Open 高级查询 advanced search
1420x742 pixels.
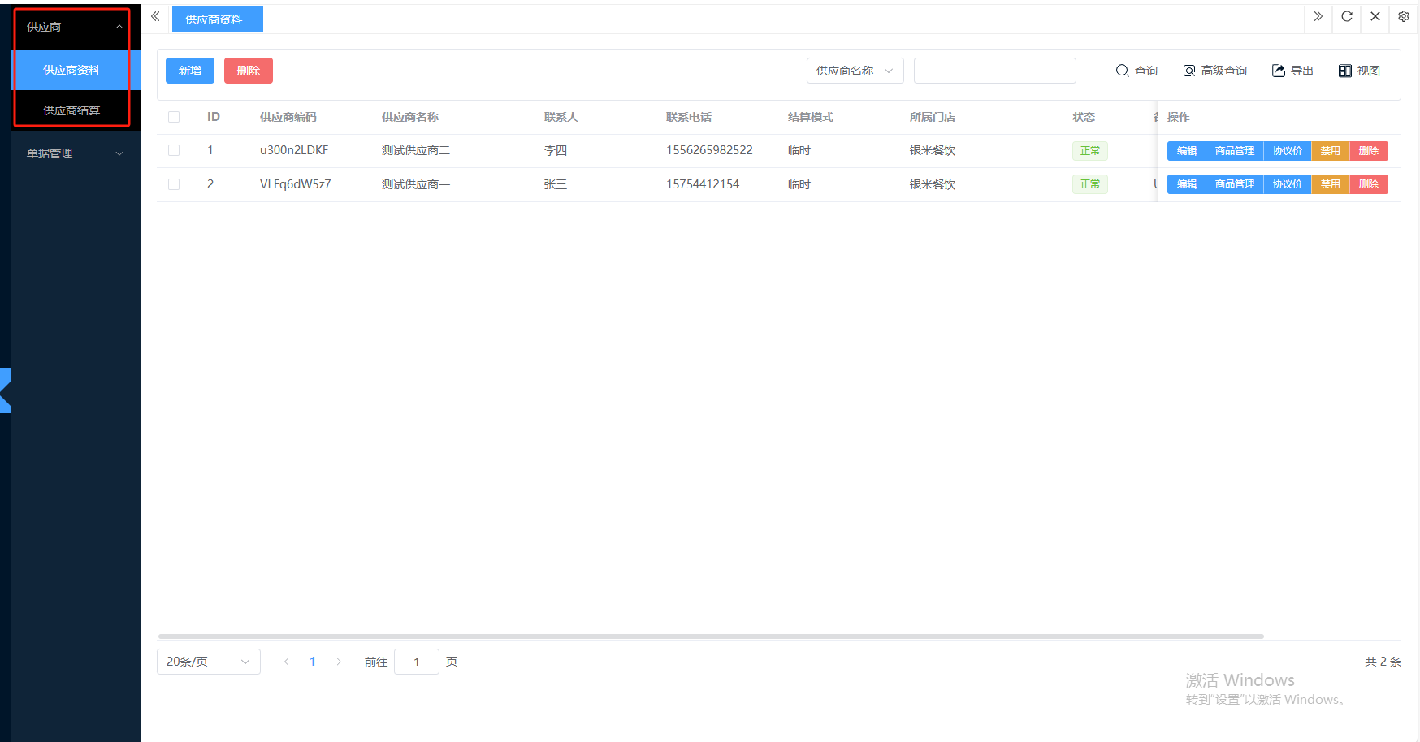click(1214, 71)
